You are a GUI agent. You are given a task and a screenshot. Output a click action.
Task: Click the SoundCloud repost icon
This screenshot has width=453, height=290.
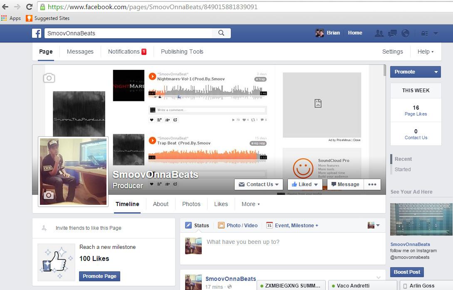tap(175, 119)
